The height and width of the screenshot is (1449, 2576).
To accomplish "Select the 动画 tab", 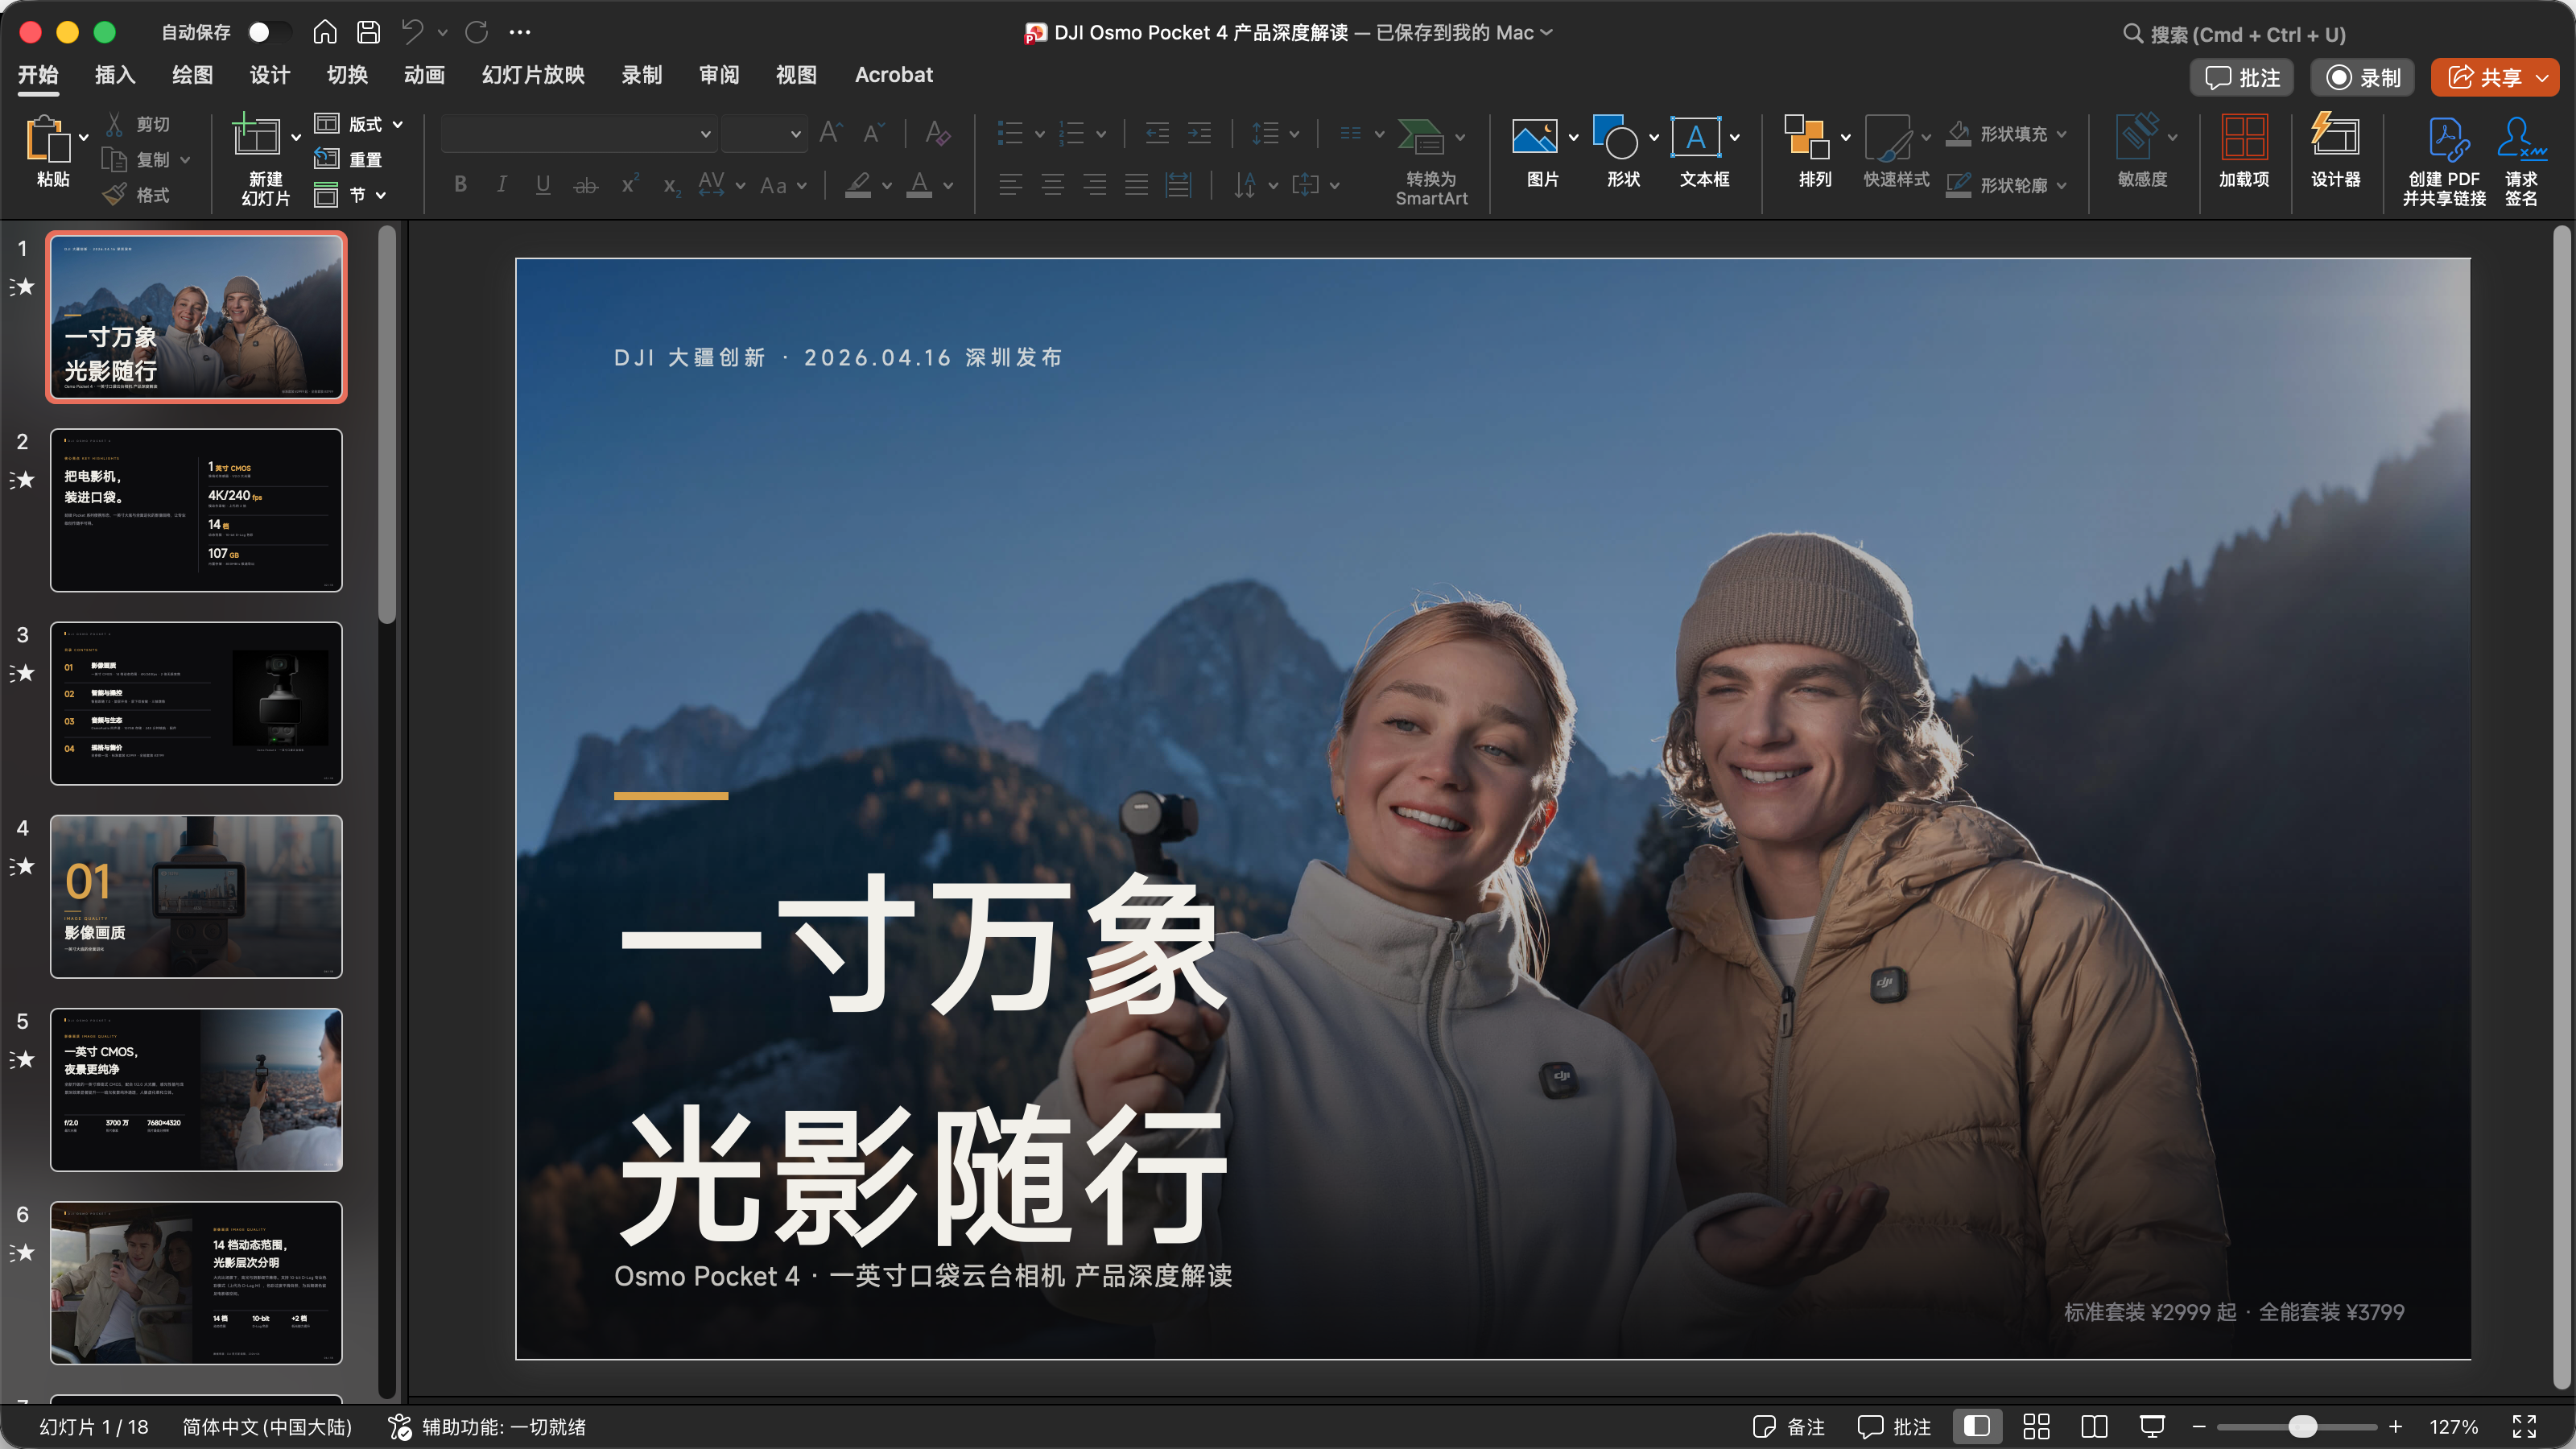I will (x=424, y=75).
